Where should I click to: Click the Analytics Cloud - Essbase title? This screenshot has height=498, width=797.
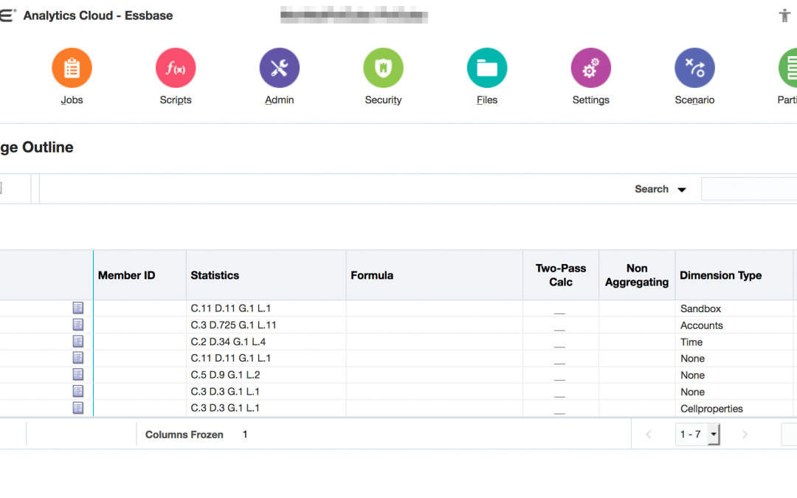pyautogui.click(x=98, y=15)
